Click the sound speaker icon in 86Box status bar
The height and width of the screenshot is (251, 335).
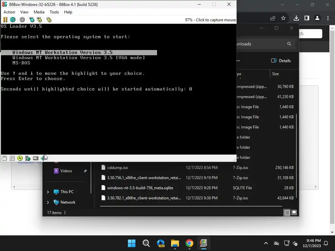[x=44, y=158]
